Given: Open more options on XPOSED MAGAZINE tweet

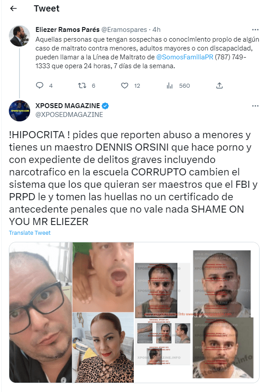Looking at the screenshot, I should point(255,106).
